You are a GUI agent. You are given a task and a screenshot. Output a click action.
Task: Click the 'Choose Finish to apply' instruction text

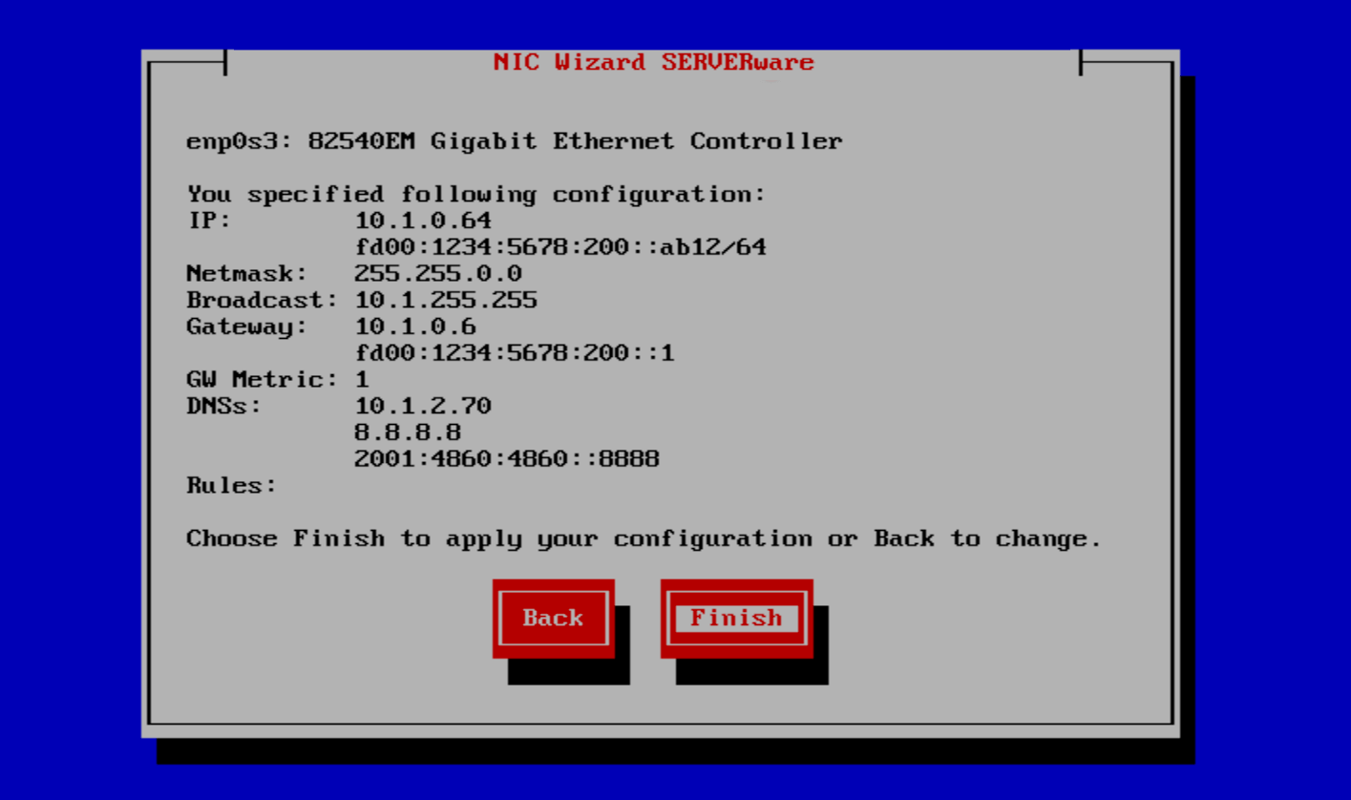tap(644, 539)
